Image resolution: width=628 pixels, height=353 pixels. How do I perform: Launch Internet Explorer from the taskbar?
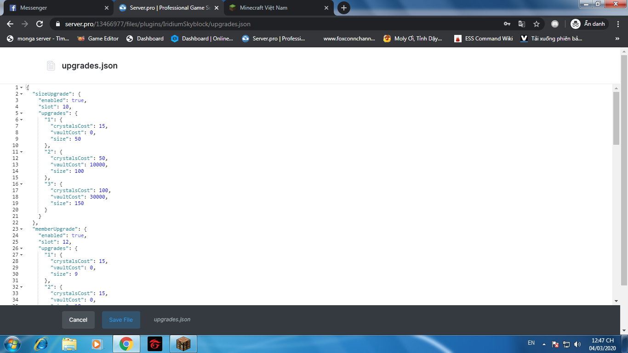[x=42, y=344]
